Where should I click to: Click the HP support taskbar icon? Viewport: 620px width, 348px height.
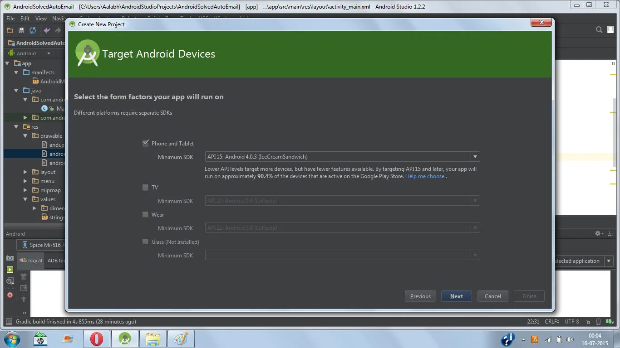point(40,339)
